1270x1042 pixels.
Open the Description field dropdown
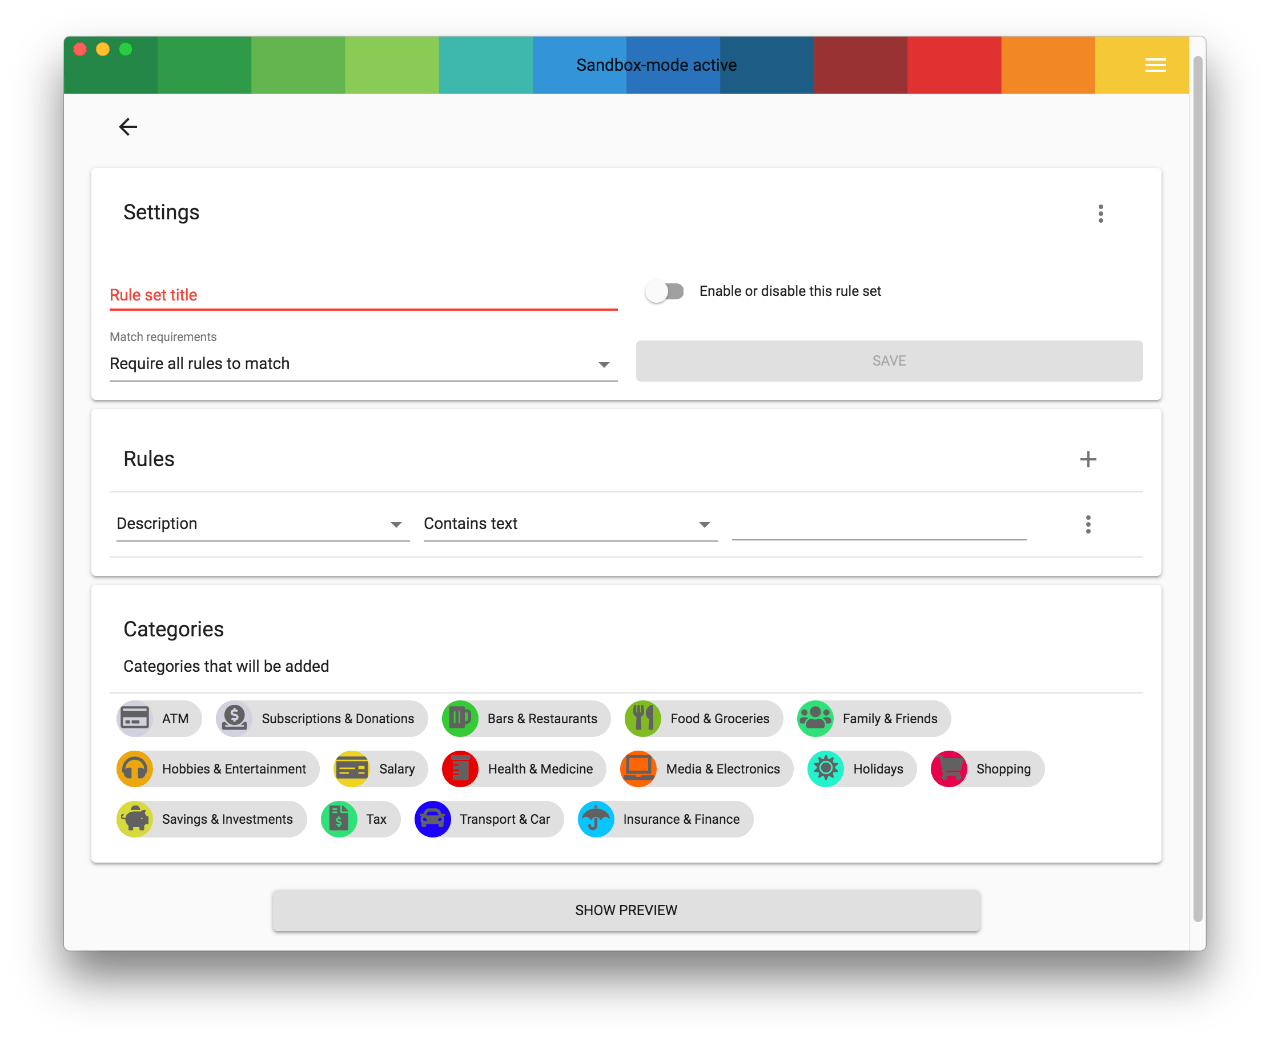pyautogui.click(x=396, y=523)
